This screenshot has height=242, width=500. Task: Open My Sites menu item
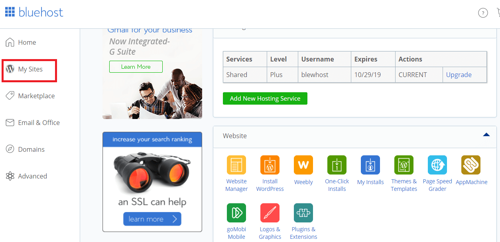[30, 69]
